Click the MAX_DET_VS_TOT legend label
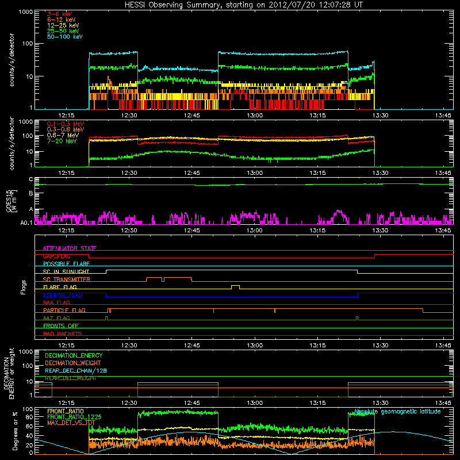This screenshot has height=460, width=460. point(71,423)
